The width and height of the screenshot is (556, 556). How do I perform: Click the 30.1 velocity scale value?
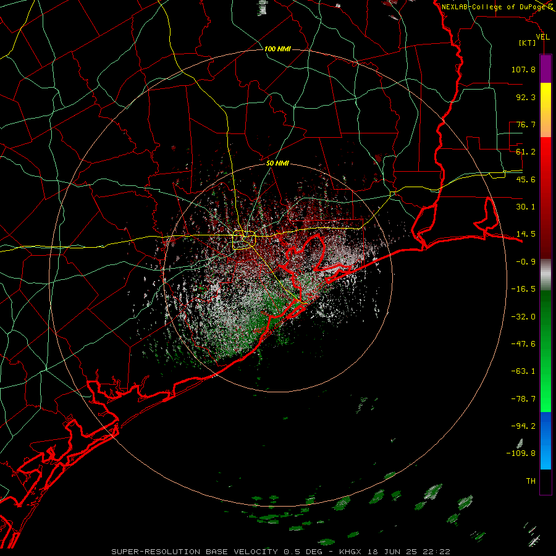[x=526, y=207]
